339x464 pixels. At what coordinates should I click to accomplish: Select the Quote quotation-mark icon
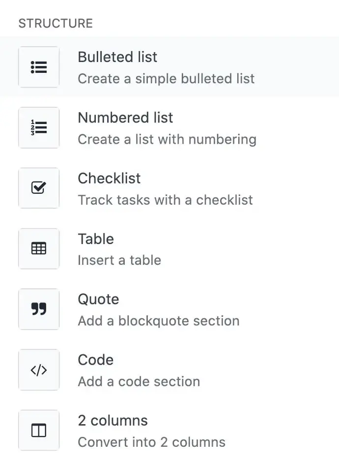coord(39,309)
